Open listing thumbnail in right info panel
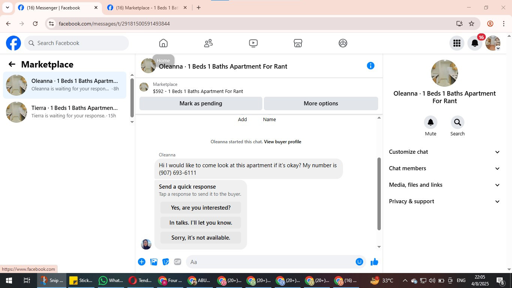512x288 pixels. coord(445,73)
